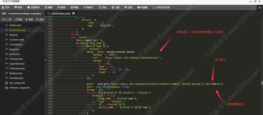Open the 主题 theme selector
263x115 pixels.
[116, 7]
